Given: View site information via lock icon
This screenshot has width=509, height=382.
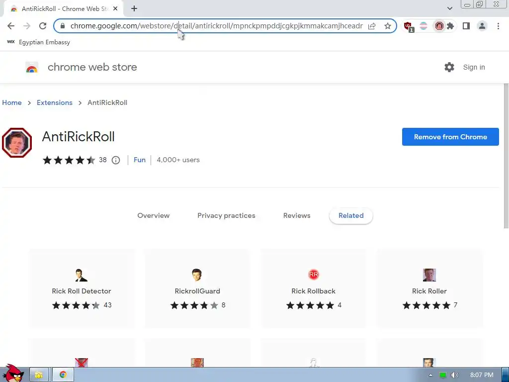Looking at the screenshot, I should pyautogui.click(x=63, y=26).
